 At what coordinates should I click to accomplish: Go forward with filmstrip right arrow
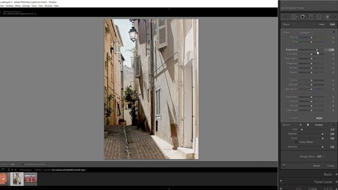15,170
